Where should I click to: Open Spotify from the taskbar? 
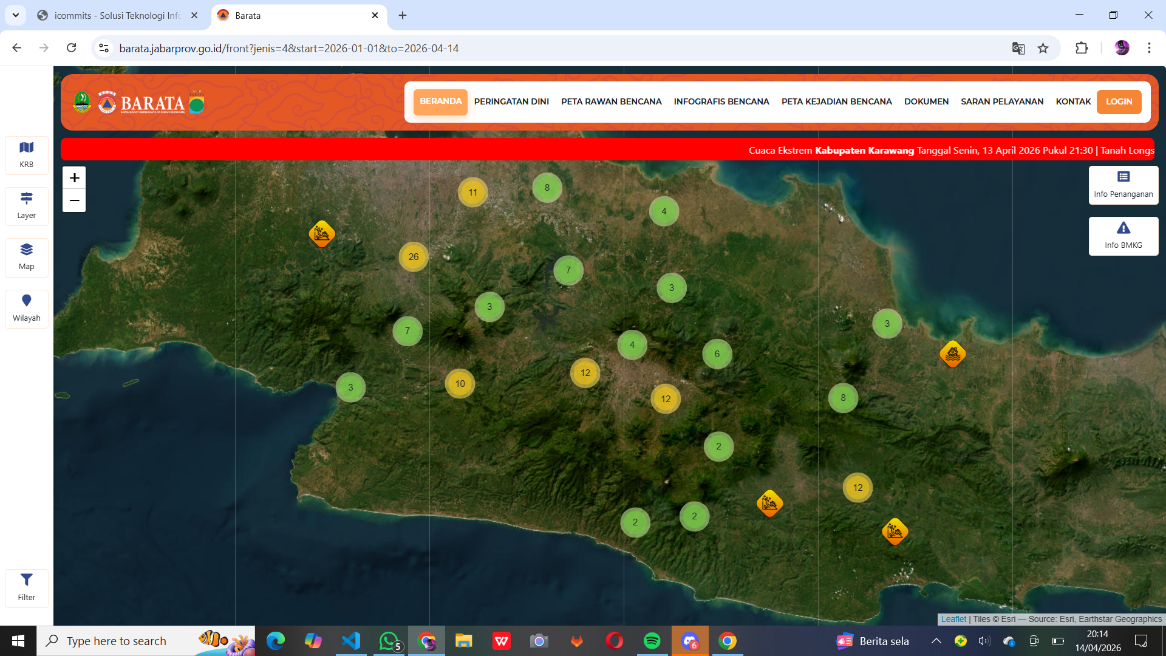tap(652, 641)
